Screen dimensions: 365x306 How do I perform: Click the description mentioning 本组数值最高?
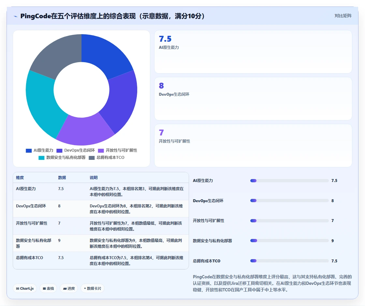[136, 243]
